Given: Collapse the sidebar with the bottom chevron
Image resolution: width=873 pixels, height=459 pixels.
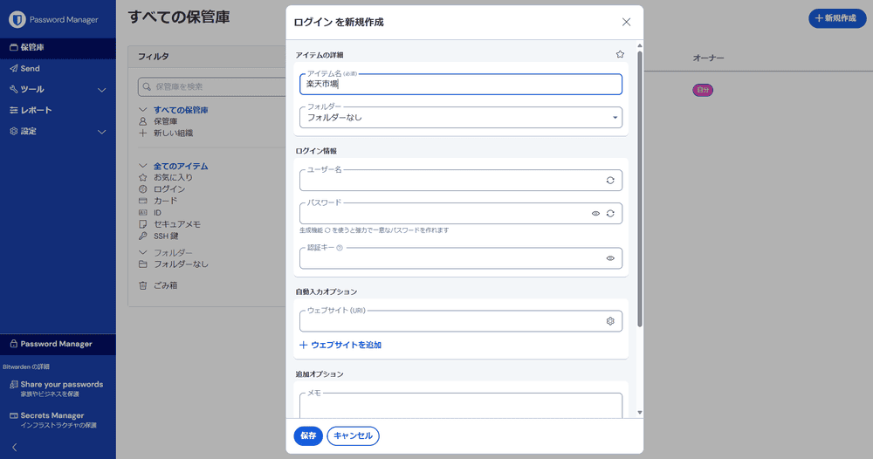Looking at the screenshot, I should pos(14,447).
